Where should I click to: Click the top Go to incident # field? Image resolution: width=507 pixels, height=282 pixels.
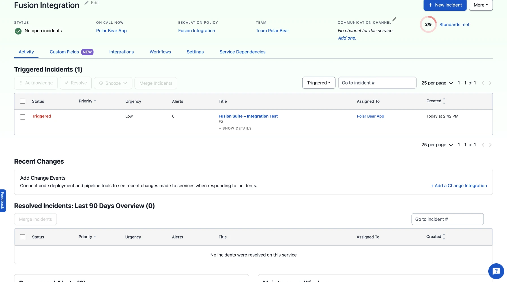(x=377, y=83)
